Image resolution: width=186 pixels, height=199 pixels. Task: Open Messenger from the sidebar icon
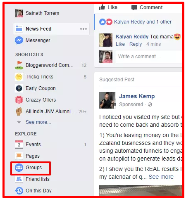[x=19, y=40]
